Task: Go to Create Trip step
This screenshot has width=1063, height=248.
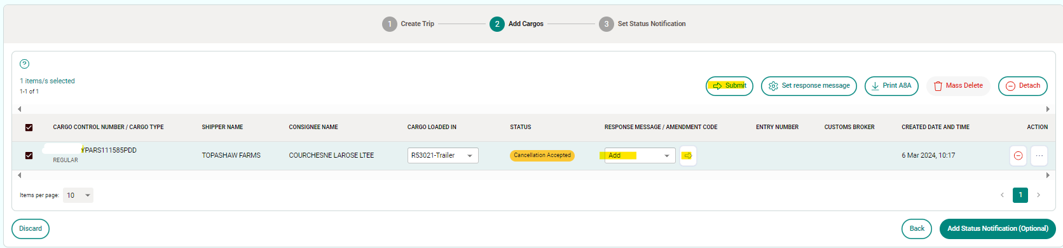Action: click(x=408, y=24)
